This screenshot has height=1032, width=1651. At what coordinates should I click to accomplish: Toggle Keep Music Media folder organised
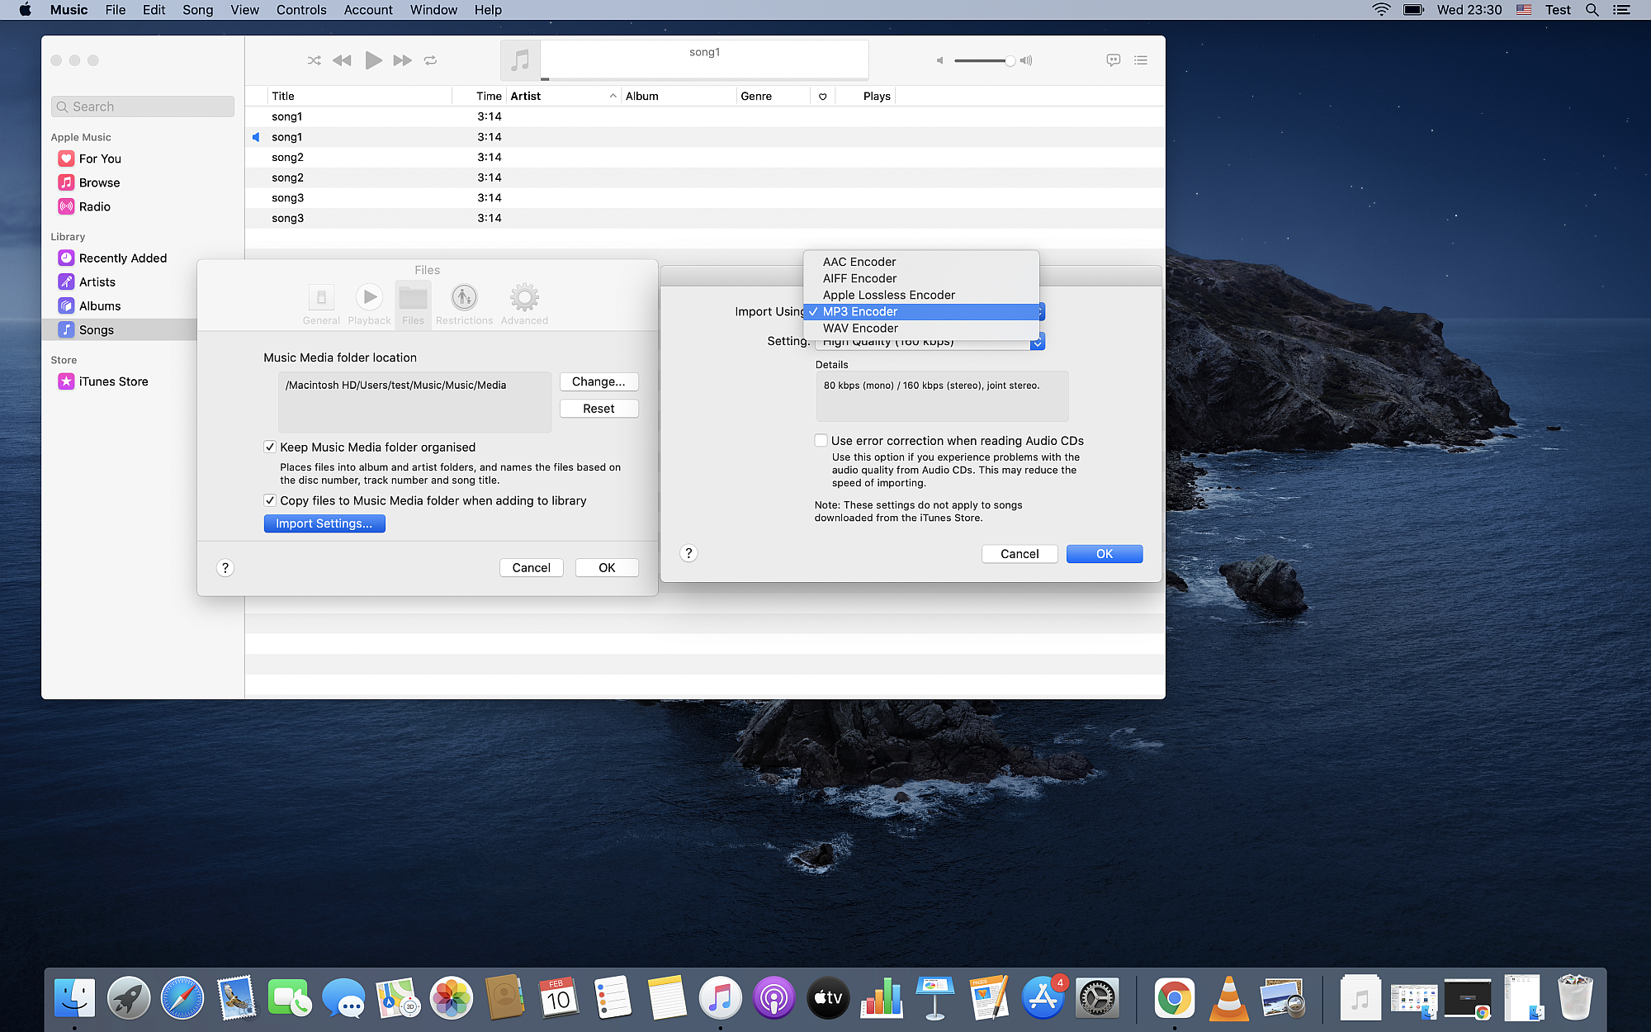click(x=270, y=447)
